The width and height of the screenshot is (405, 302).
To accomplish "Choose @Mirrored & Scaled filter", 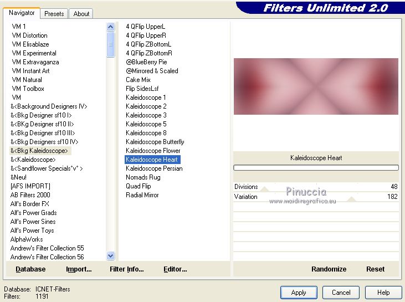I will click(x=152, y=71).
